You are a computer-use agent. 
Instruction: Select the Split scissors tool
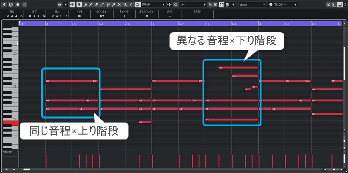[108, 4]
